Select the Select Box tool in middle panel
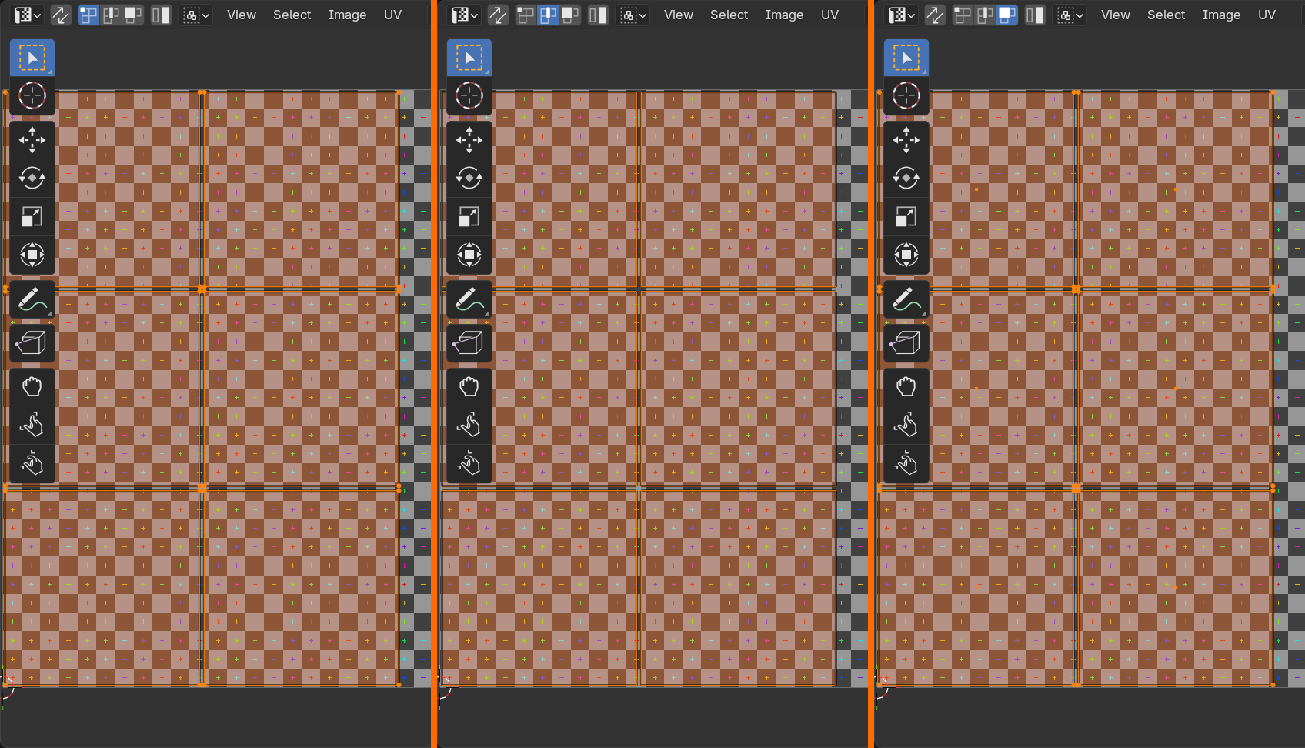 tap(469, 58)
